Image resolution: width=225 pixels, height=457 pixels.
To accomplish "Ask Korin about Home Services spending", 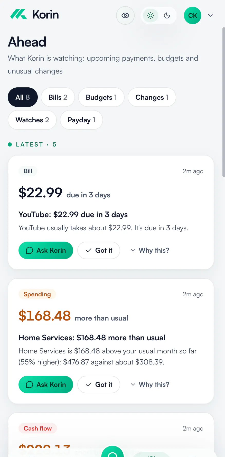I will point(46,385).
